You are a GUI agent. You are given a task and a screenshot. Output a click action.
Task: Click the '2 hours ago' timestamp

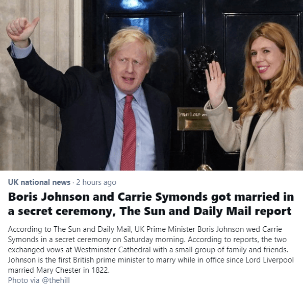(x=96, y=182)
